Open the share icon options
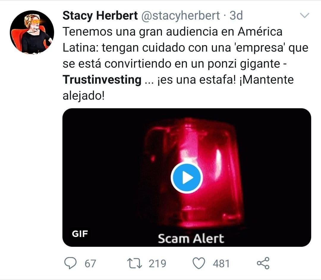The image size is (321, 280). click(x=263, y=263)
